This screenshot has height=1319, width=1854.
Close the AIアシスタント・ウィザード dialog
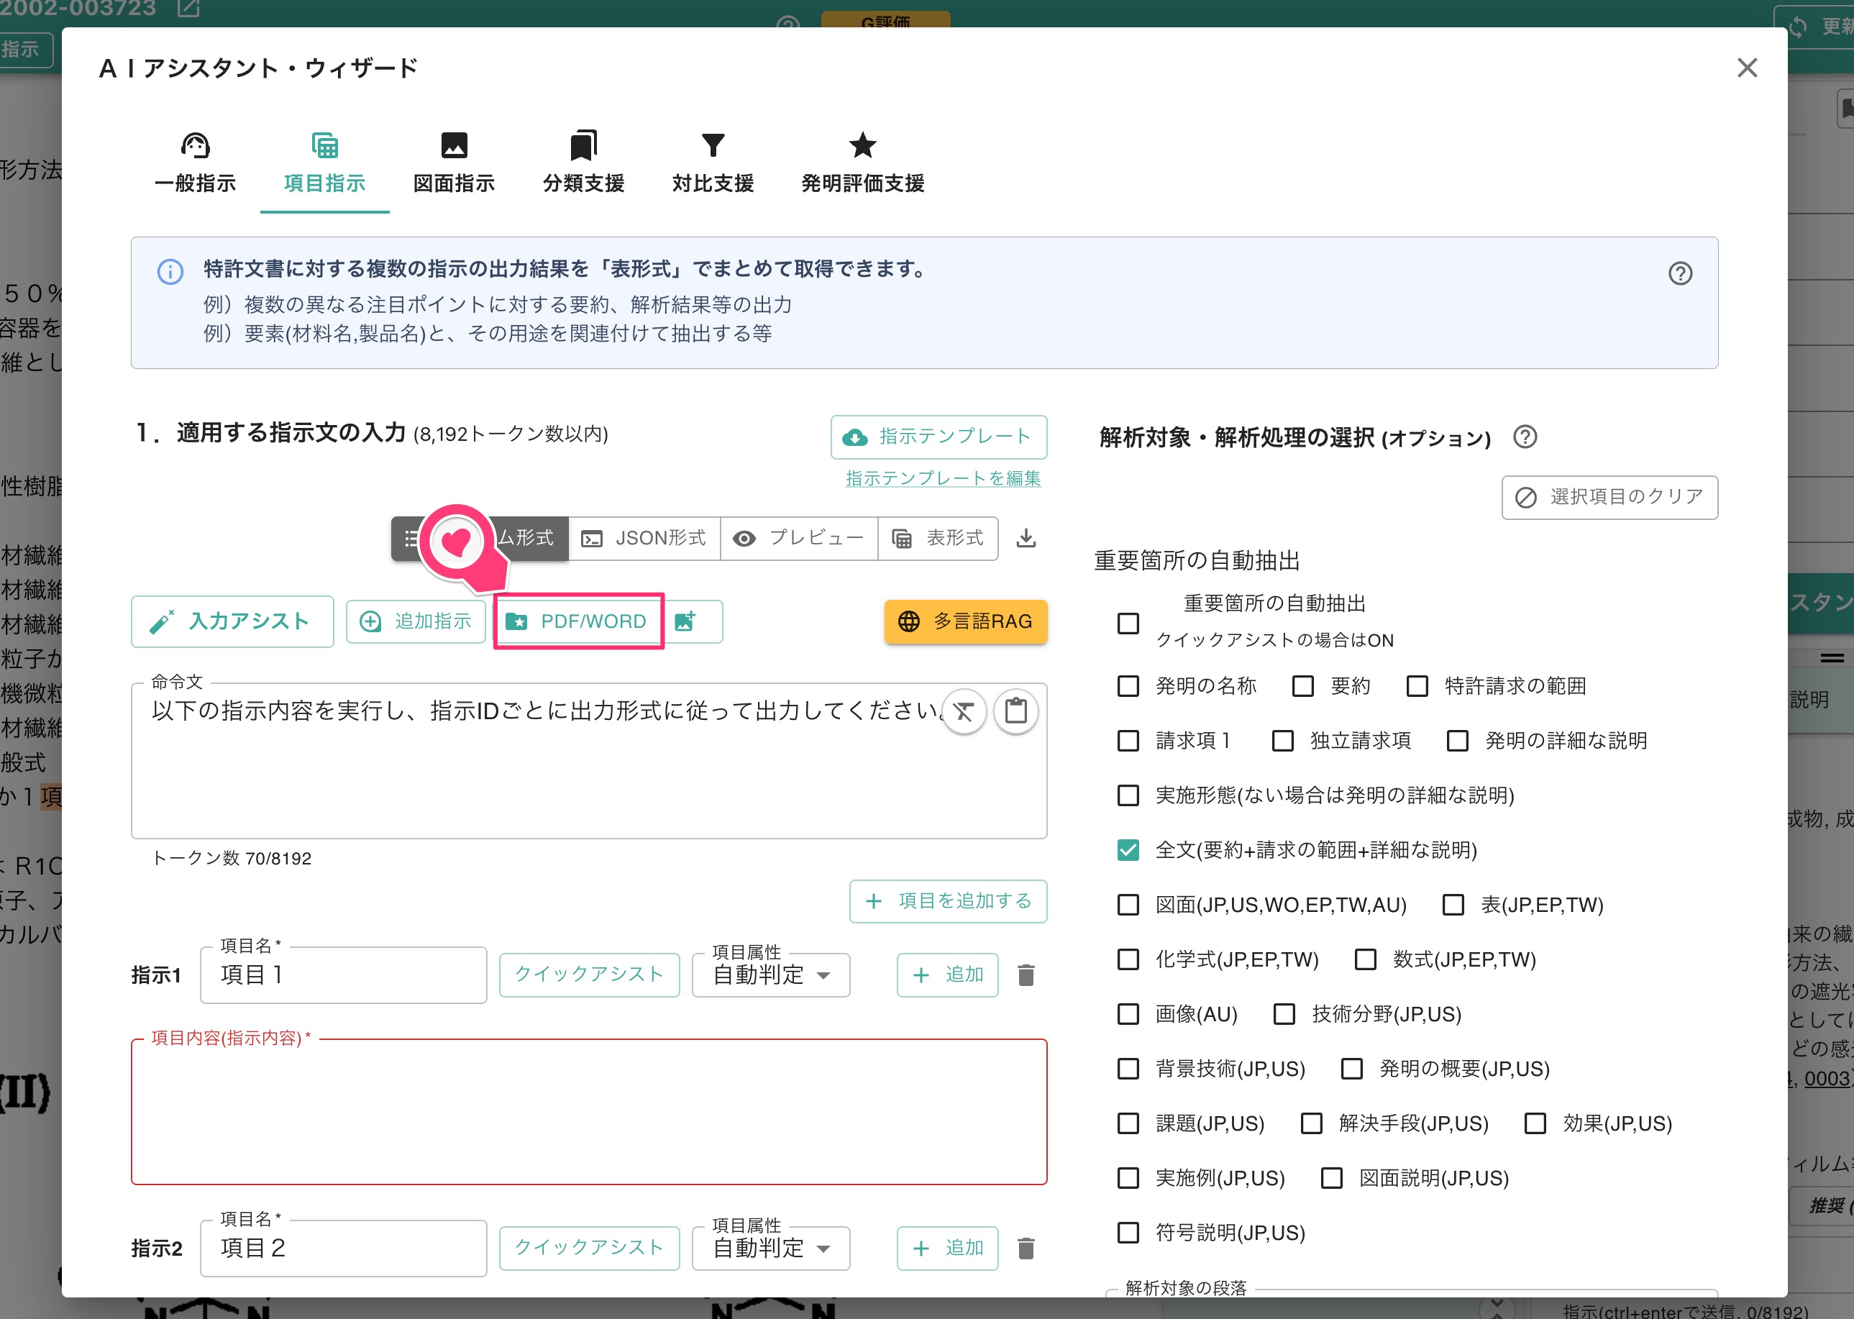click(x=1747, y=68)
